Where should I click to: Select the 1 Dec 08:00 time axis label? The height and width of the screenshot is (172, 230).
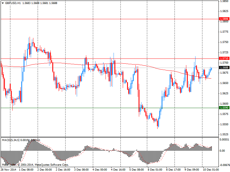pyautogui.click(x=26, y=170)
